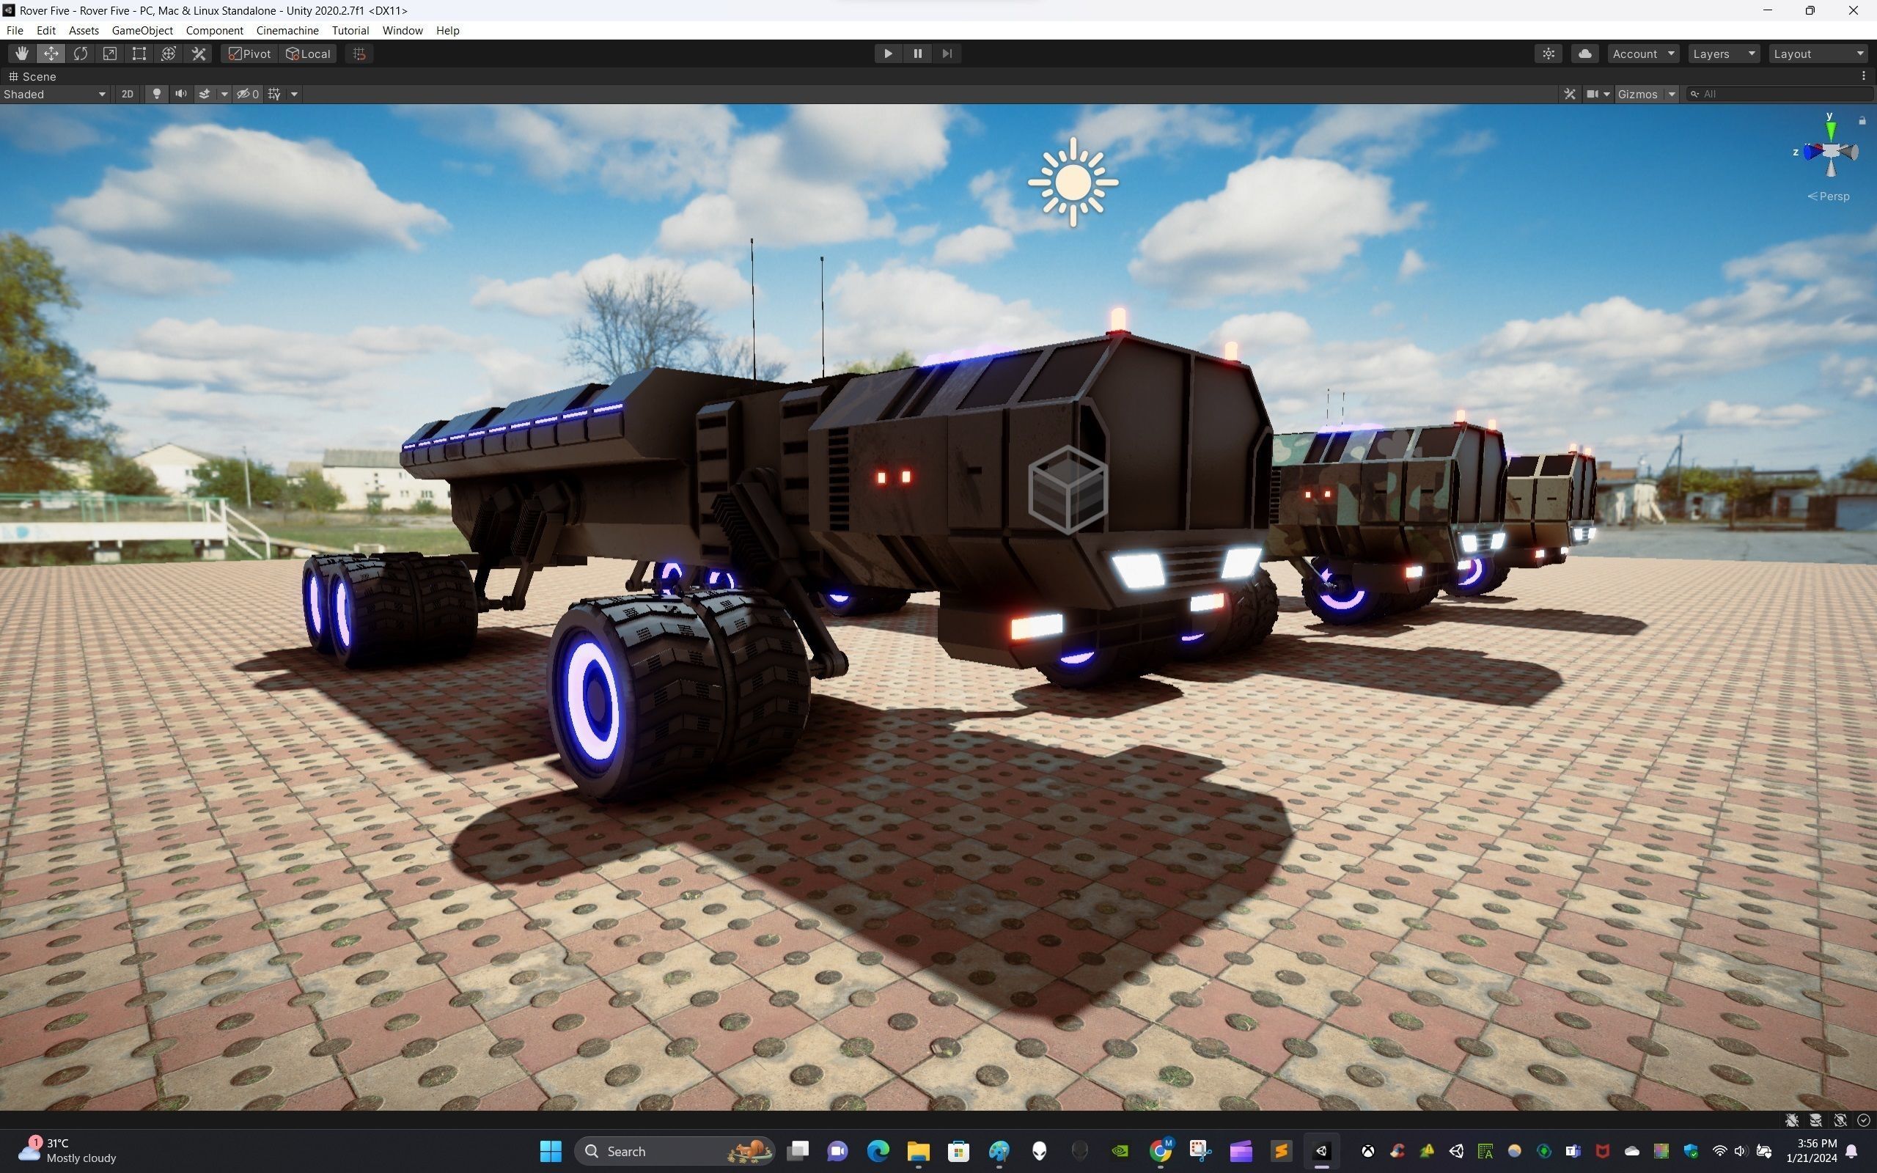The height and width of the screenshot is (1173, 1877).
Task: Toggle skybox and effects icon
Action: click(205, 94)
